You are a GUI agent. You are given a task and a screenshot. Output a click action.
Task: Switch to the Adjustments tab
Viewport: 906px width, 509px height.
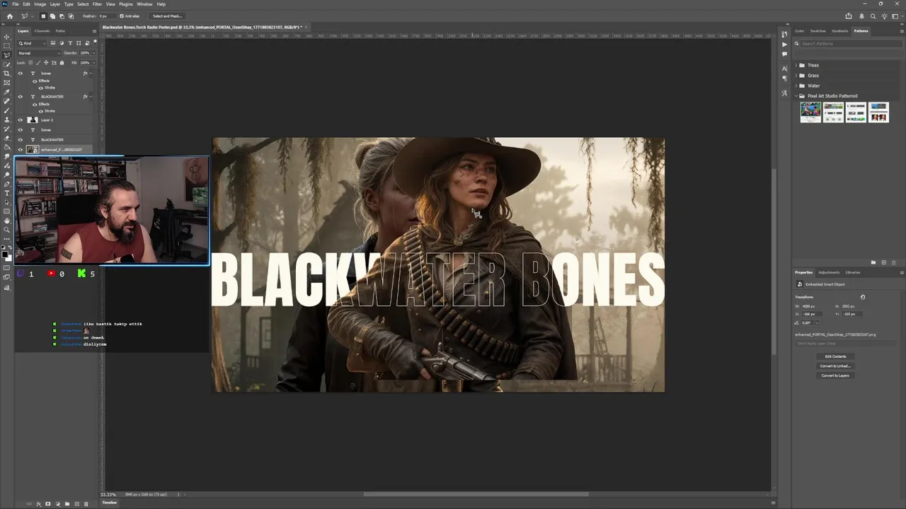tap(829, 272)
